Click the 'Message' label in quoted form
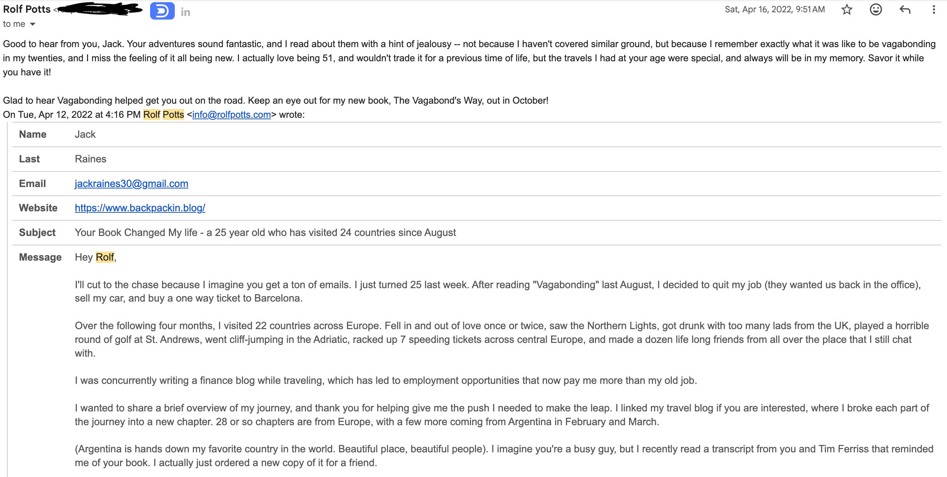The image size is (947, 477). [x=40, y=257]
